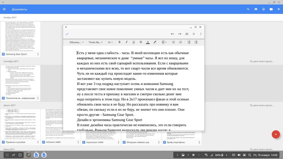Open volume control in tray
283x159 pixels.
click(239, 155)
